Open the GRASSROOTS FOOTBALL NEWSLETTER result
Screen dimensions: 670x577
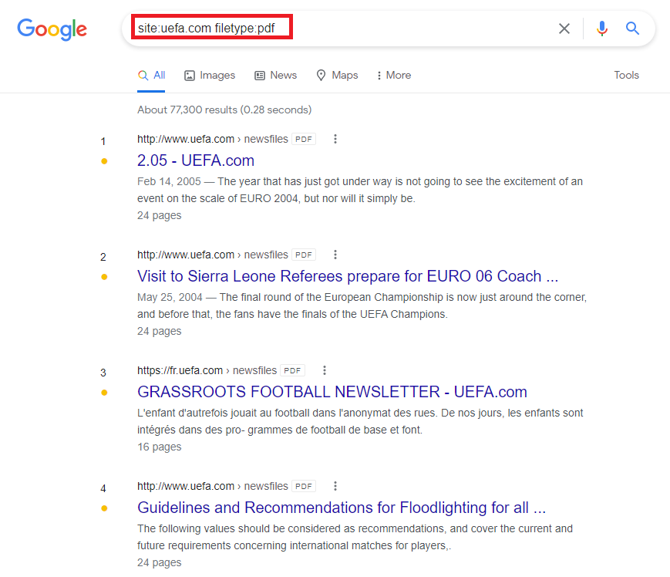[x=332, y=392]
